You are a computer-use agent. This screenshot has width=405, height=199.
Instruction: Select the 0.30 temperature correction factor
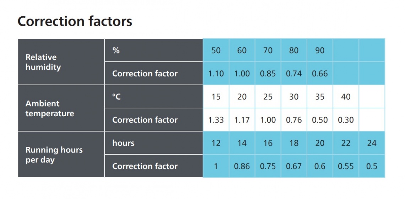point(346,120)
